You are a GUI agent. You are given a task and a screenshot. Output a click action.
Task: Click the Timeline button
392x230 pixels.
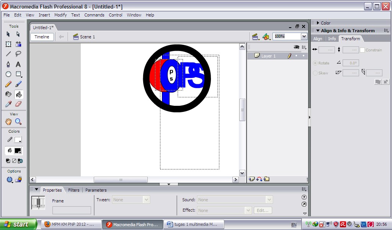[42, 37]
